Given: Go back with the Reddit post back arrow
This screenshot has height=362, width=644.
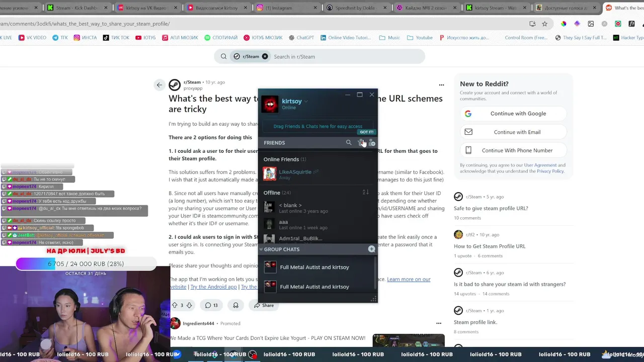Looking at the screenshot, I should pyautogui.click(x=159, y=85).
